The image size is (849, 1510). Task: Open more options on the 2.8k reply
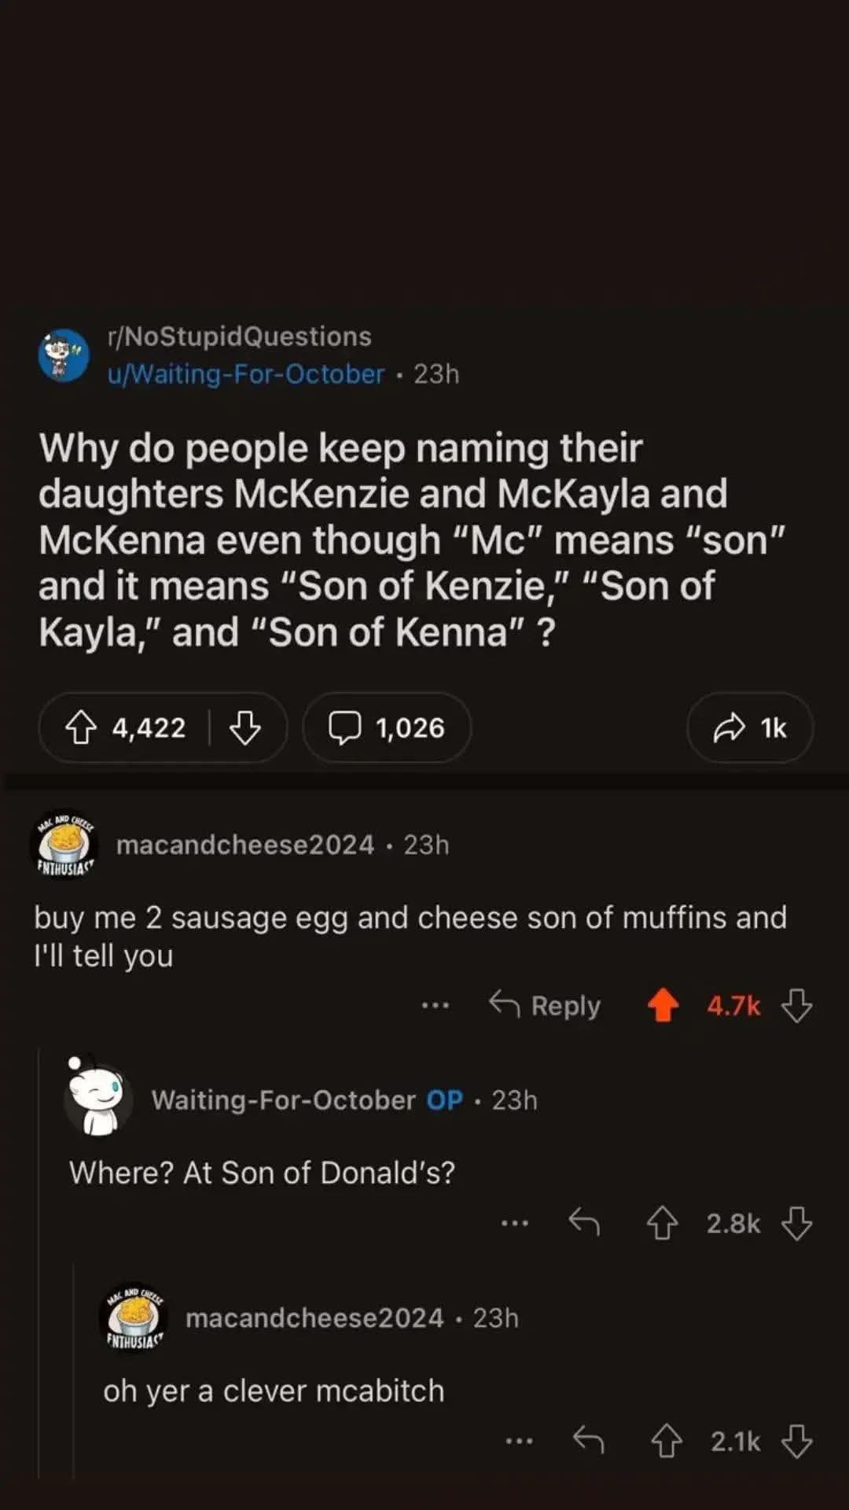click(515, 1223)
